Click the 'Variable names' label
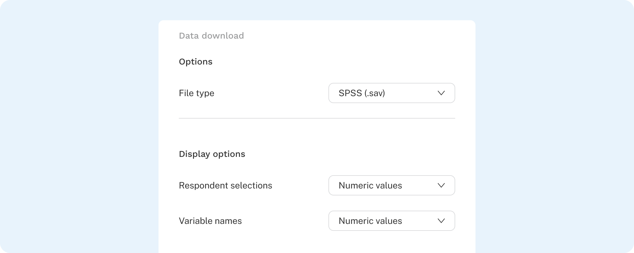This screenshot has height=253, width=634. click(210, 221)
